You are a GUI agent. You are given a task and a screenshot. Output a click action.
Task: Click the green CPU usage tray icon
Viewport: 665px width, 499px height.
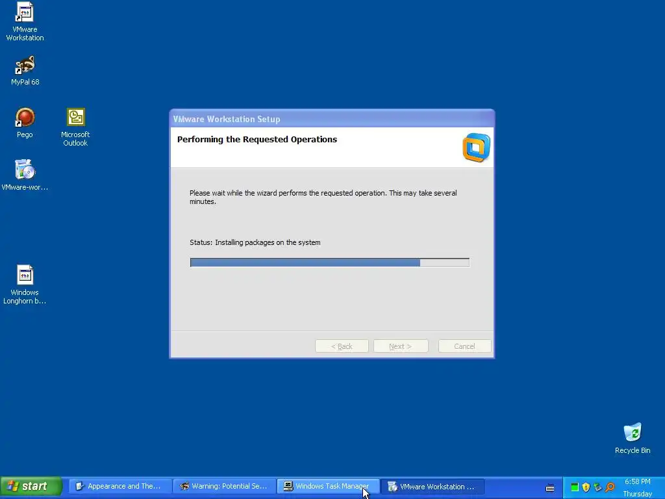[x=575, y=487]
